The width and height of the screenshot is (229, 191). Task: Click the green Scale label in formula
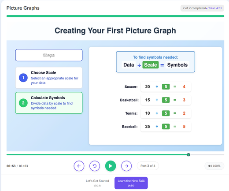pyautogui.click(x=151, y=65)
